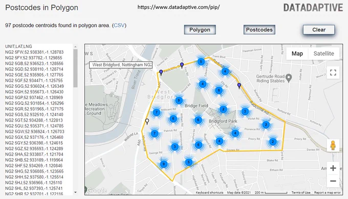Click the Bridge Field map label
Screen dimensions: 348x199
pyautogui.click(x=197, y=106)
